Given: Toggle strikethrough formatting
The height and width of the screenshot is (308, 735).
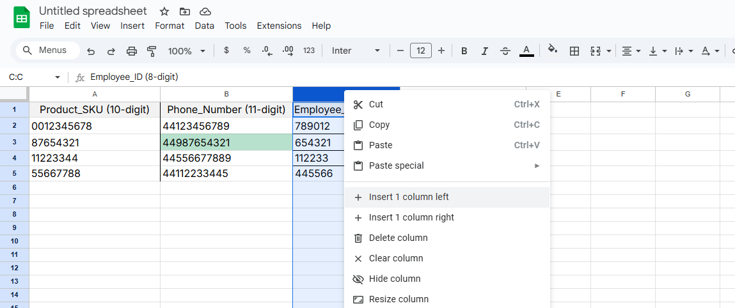Looking at the screenshot, I should 505,51.
